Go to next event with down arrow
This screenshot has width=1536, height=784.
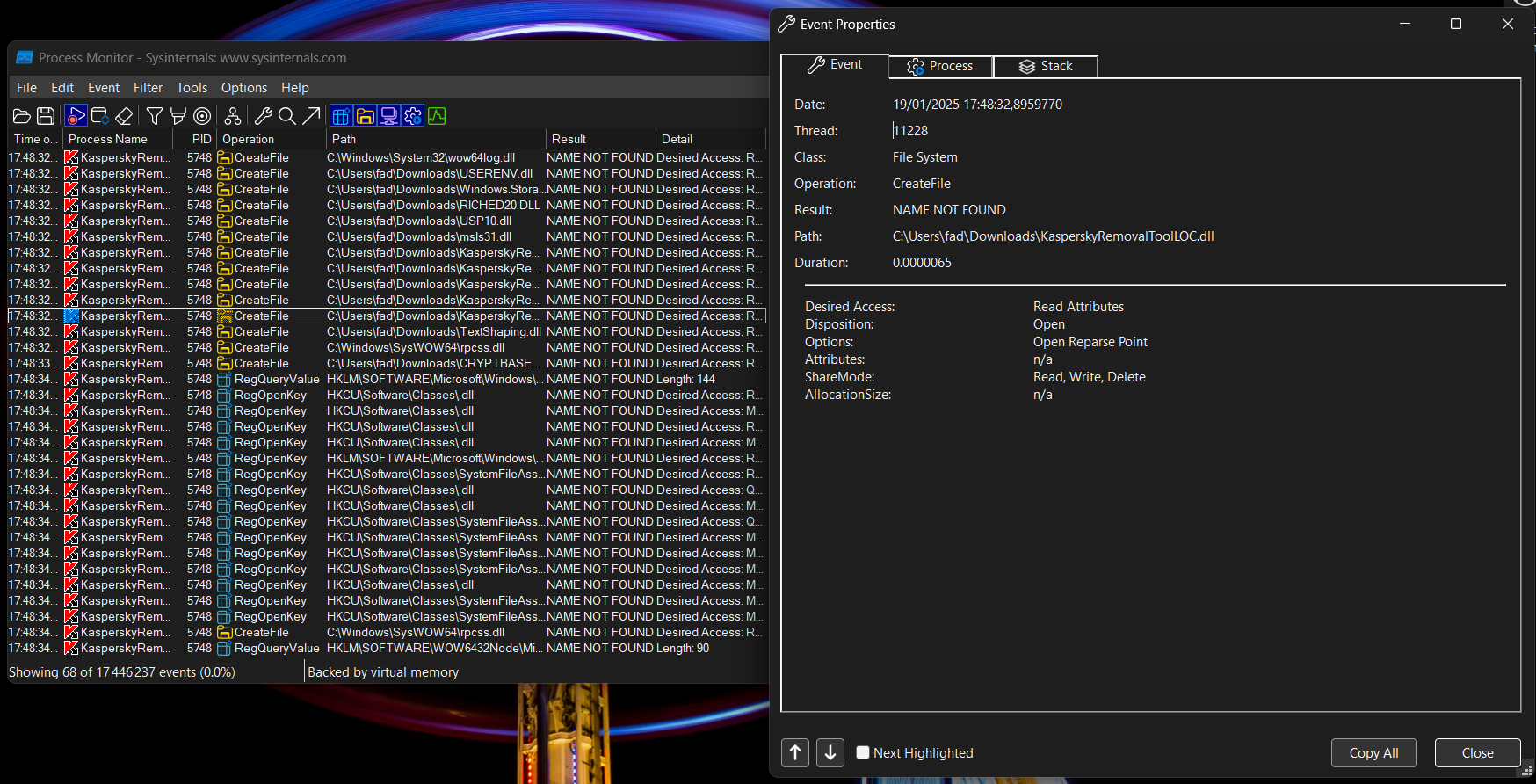[830, 752]
